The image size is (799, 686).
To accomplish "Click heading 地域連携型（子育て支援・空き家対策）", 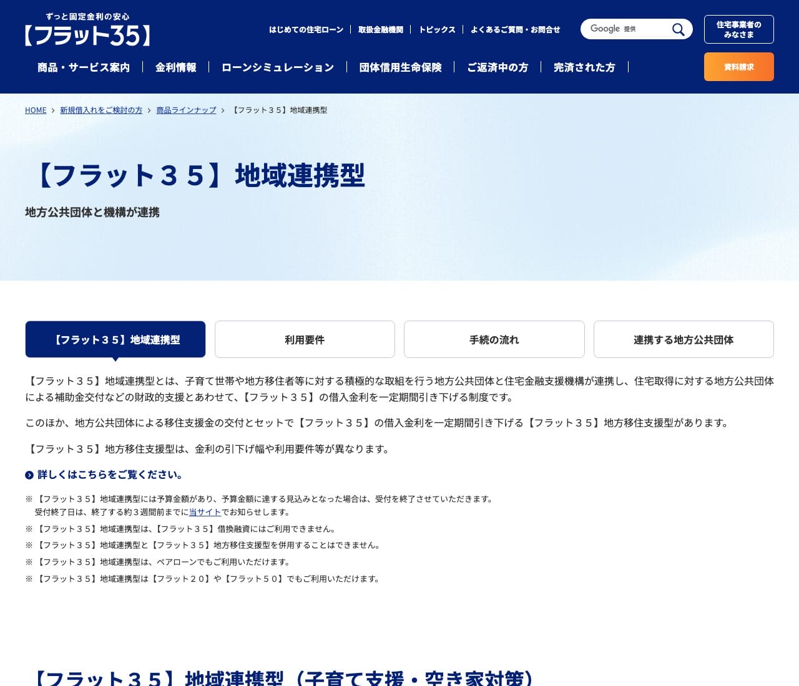I will 282,677.
